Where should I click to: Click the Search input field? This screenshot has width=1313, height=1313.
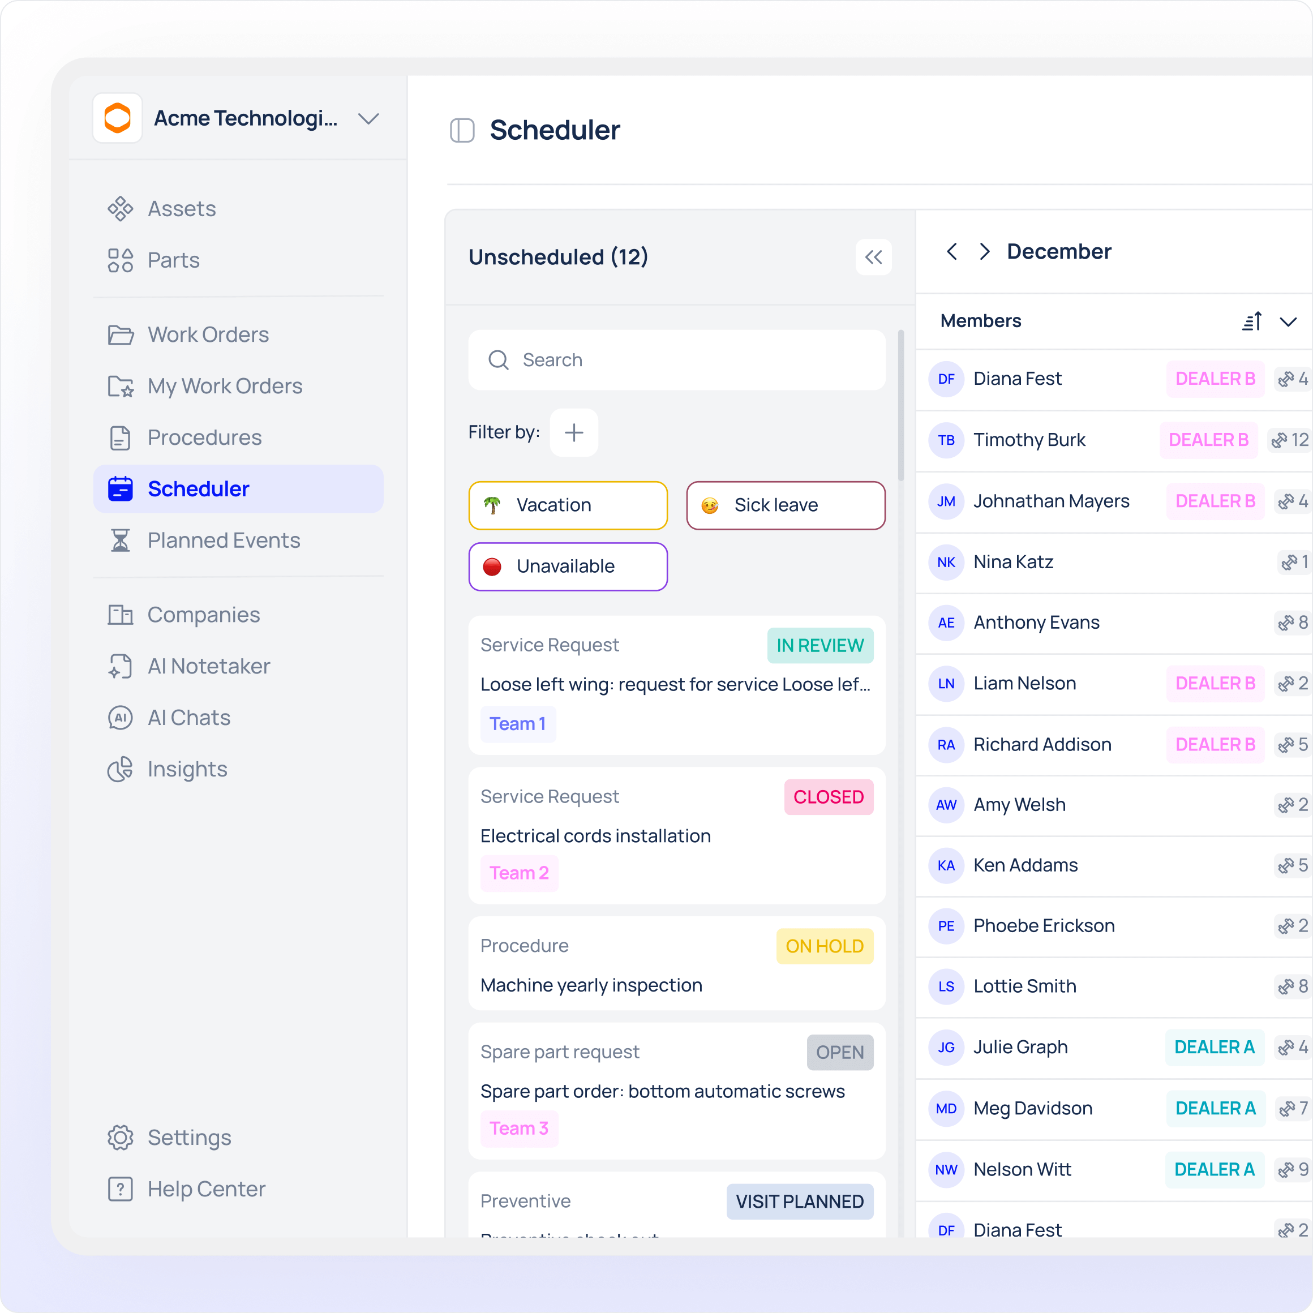point(676,360)
